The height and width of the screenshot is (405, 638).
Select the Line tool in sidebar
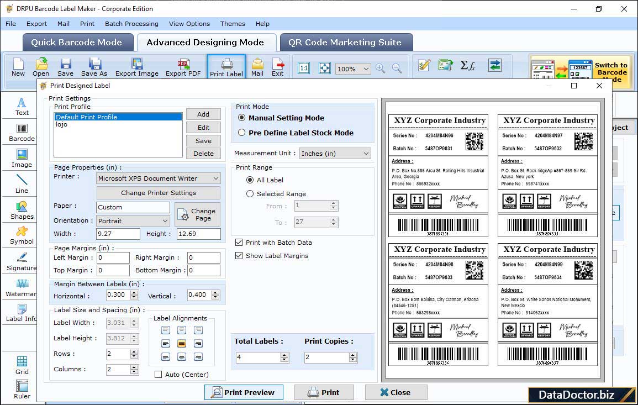22,185
